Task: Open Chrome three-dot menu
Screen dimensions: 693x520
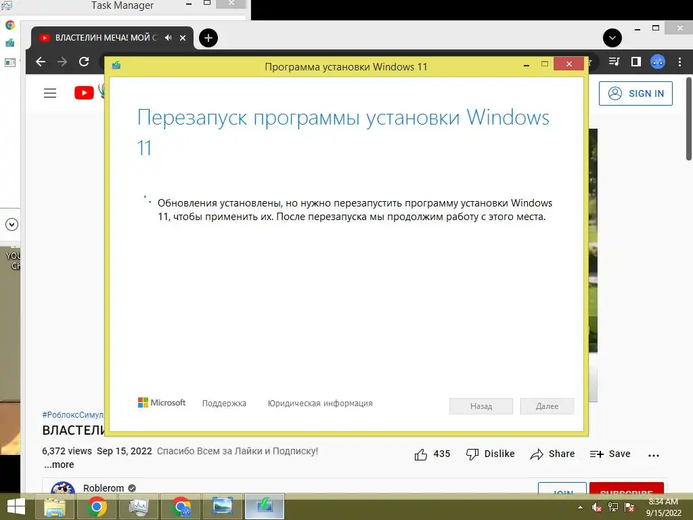Action: pos(679,62)
